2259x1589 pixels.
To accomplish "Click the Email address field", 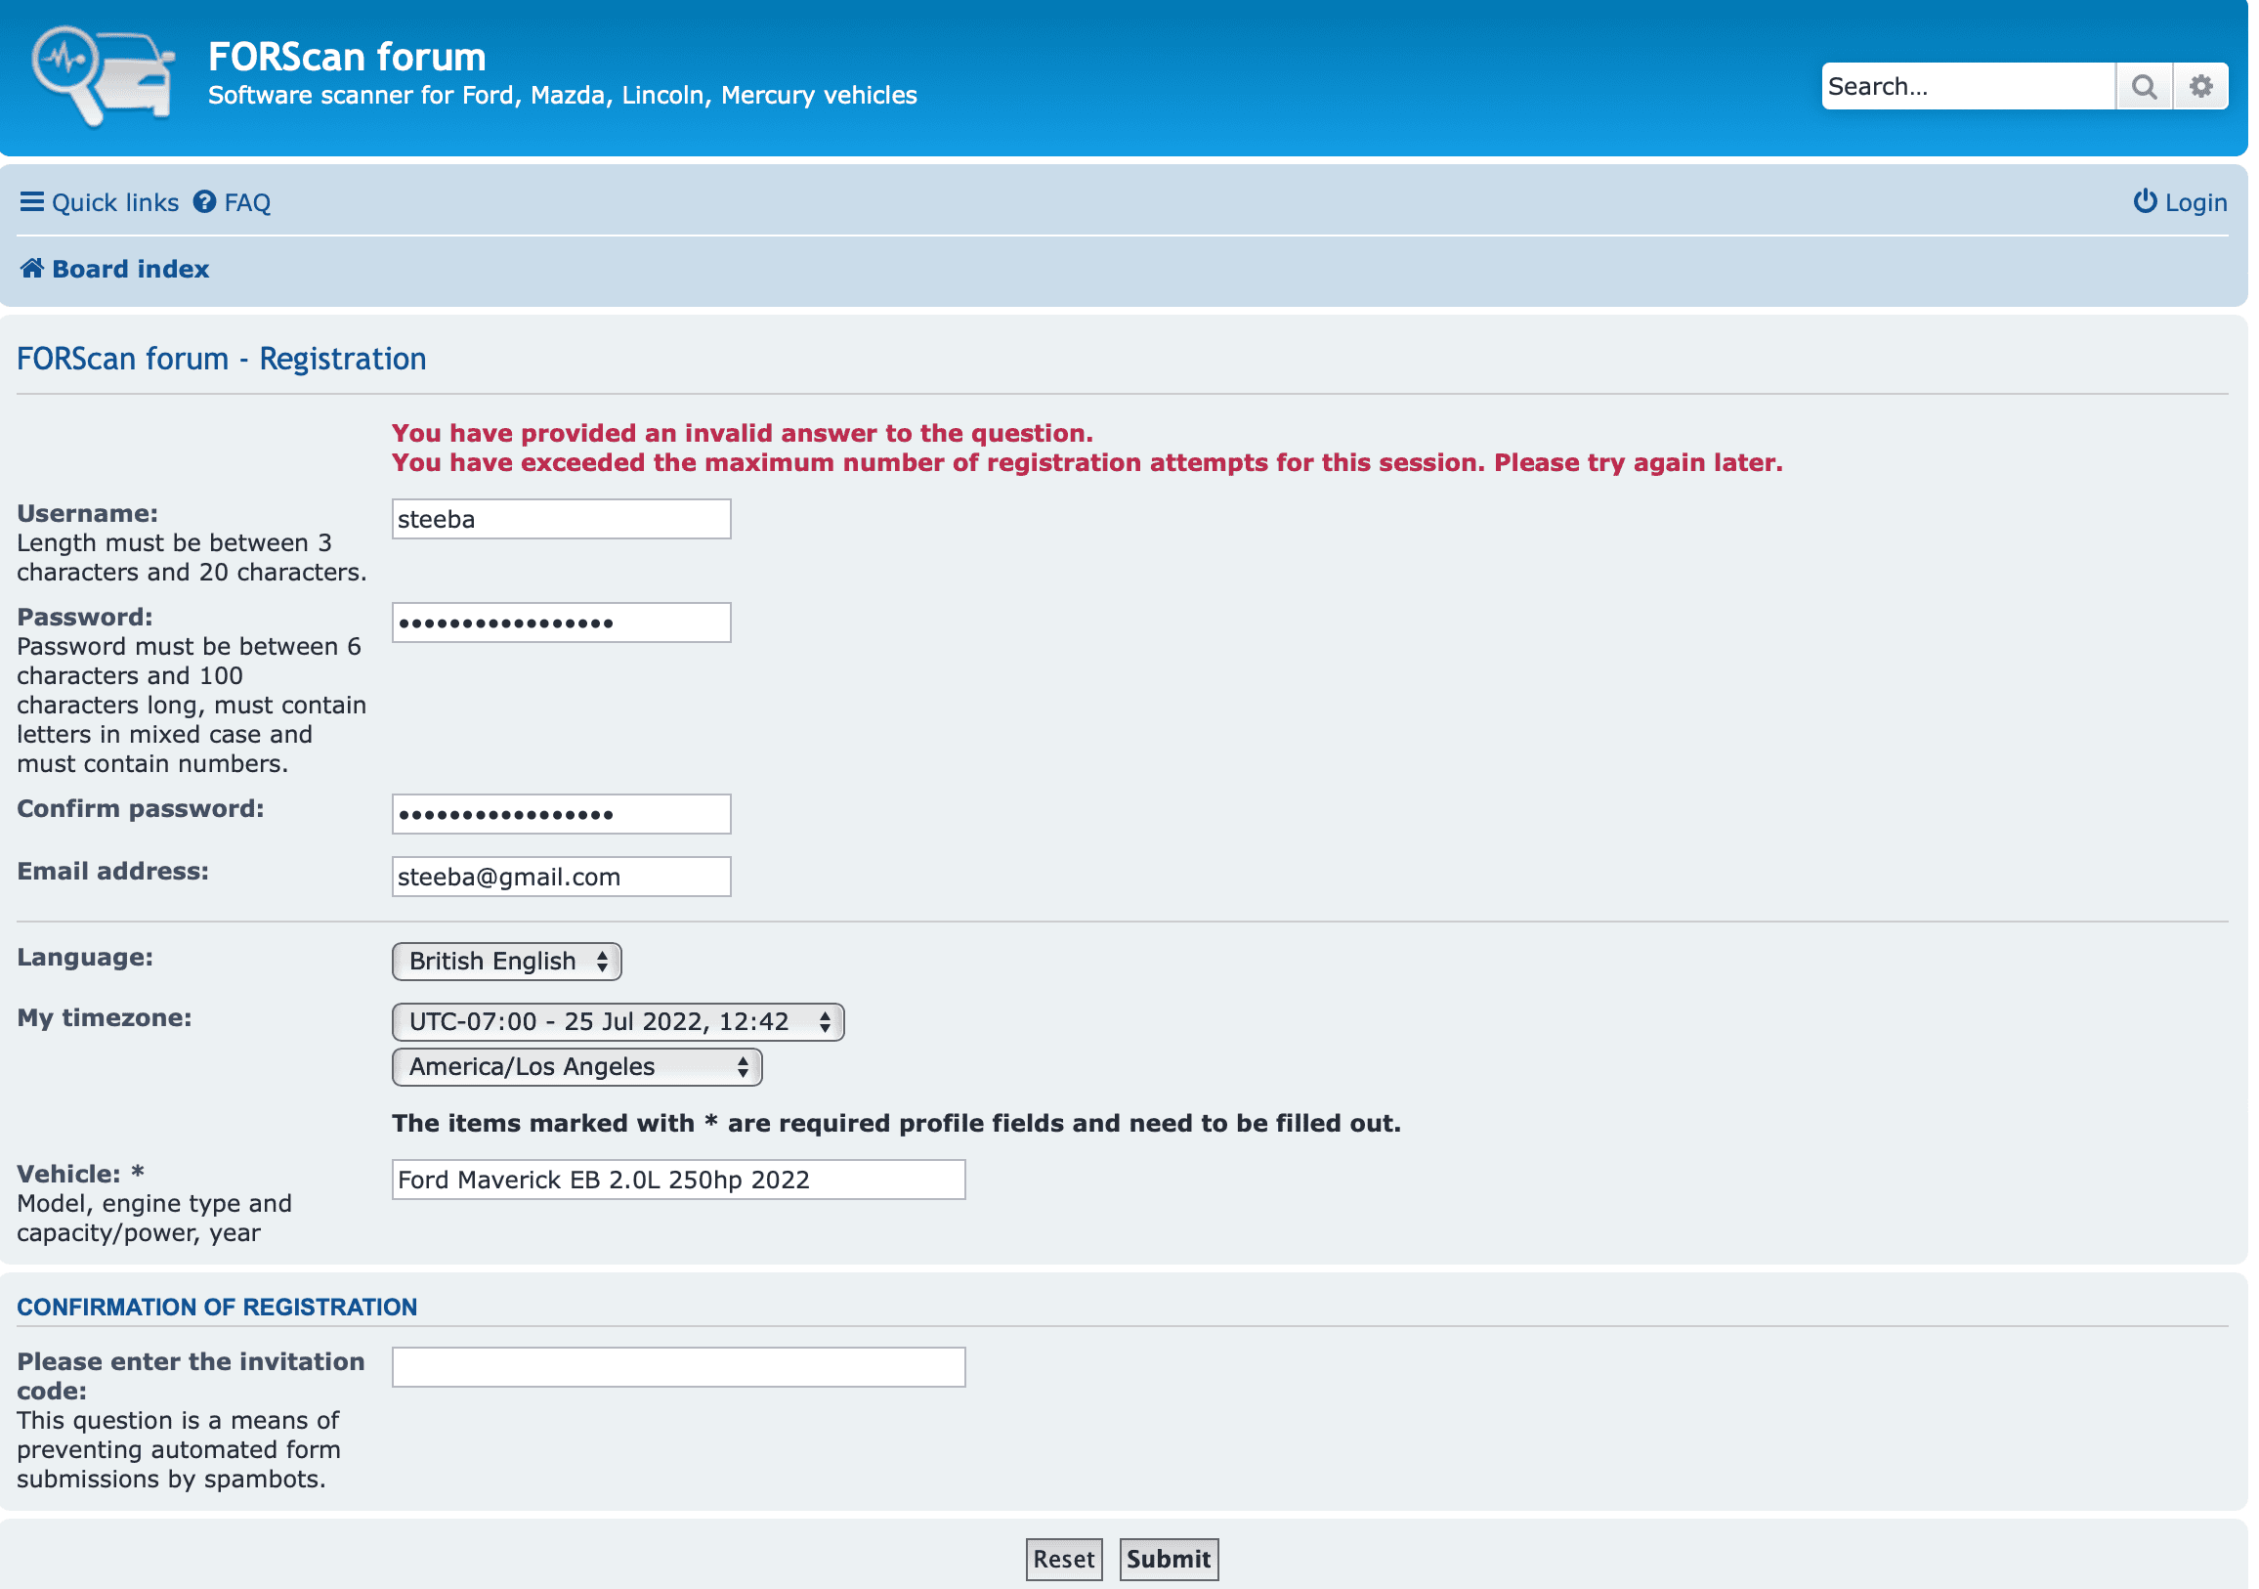I will tap(562, 877).
